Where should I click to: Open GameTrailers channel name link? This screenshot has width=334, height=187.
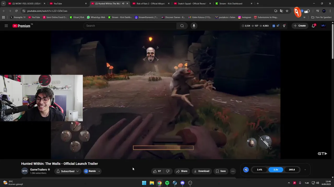point(38,170)
